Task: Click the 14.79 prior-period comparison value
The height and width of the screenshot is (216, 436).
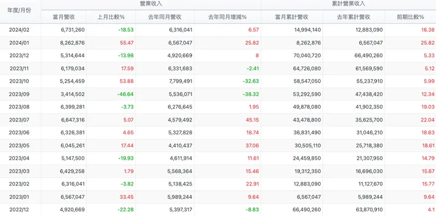Action: pyautogui.click(x=428, y=158)
